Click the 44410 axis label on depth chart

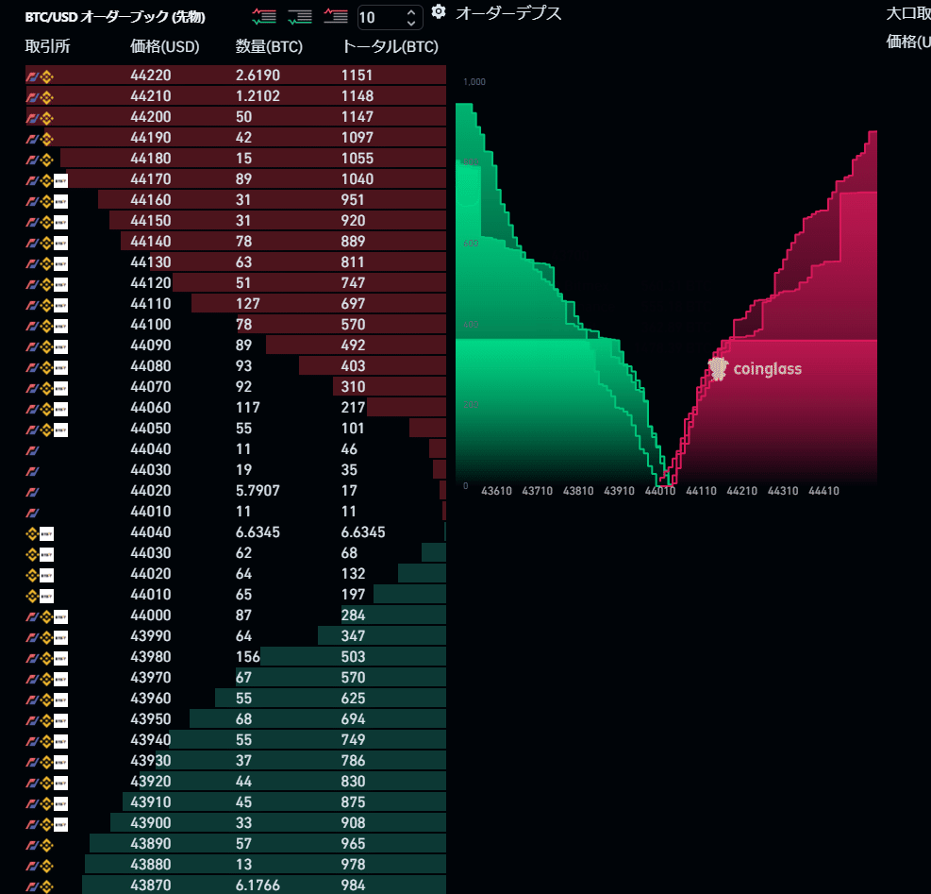point(824,491)
